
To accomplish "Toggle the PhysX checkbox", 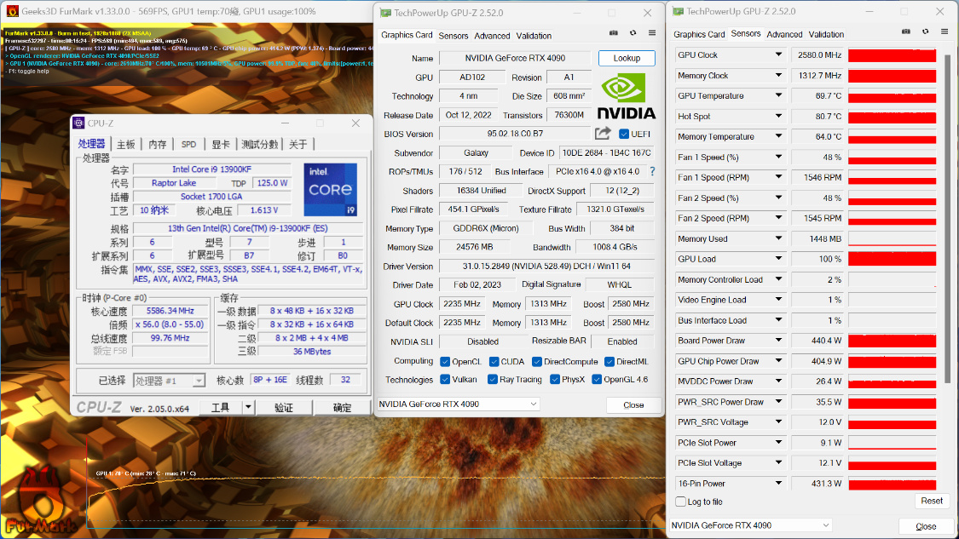I will 555,380.
